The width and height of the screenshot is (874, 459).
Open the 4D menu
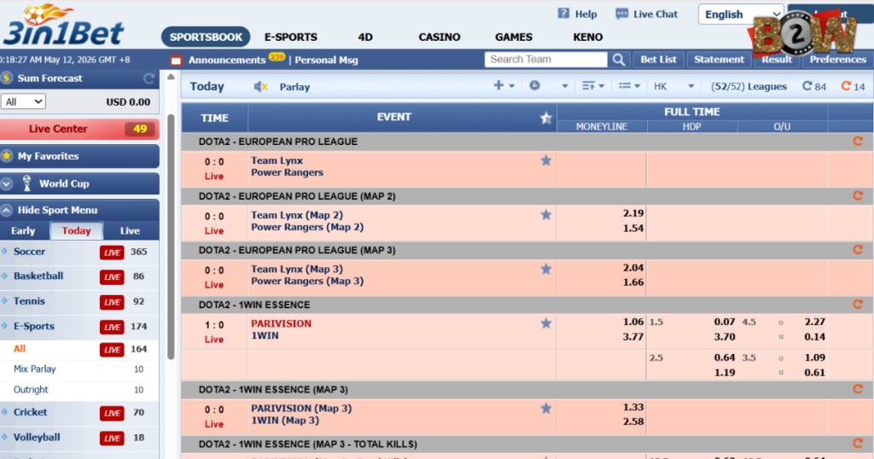365,38
